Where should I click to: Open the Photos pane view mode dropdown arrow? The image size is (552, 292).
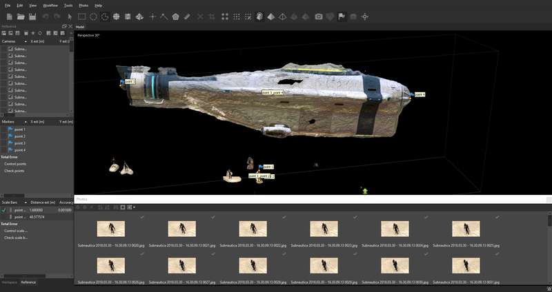click(x=134, y=207)
